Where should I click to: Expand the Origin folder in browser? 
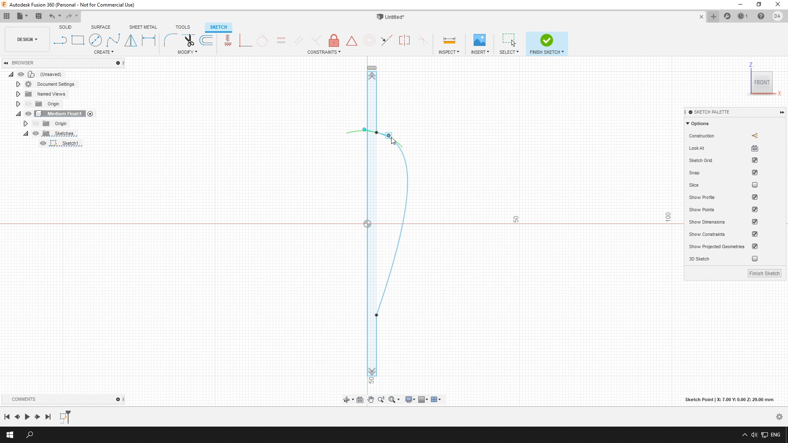pyautogui.click(x=18, y=104)
